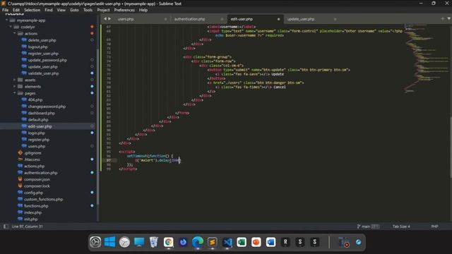The image size is (452, 254).
Task: Launch Microsoft Edge from the dock
Action: pyautogui.click(x=198, y=242)
